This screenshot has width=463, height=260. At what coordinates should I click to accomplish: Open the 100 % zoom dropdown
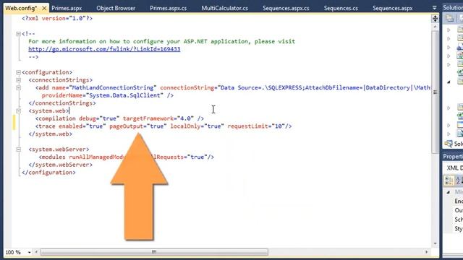(29, 252)
